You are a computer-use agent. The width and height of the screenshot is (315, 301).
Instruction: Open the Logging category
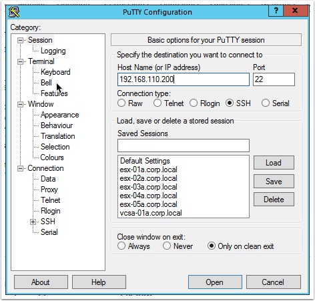click(x=53, y=51)
